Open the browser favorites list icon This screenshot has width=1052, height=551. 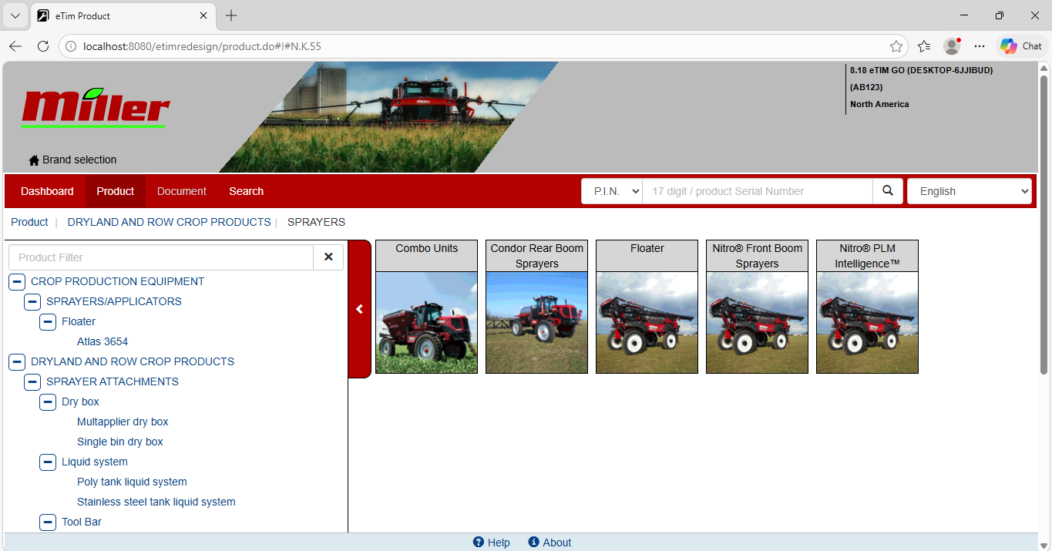click(924, 46)
